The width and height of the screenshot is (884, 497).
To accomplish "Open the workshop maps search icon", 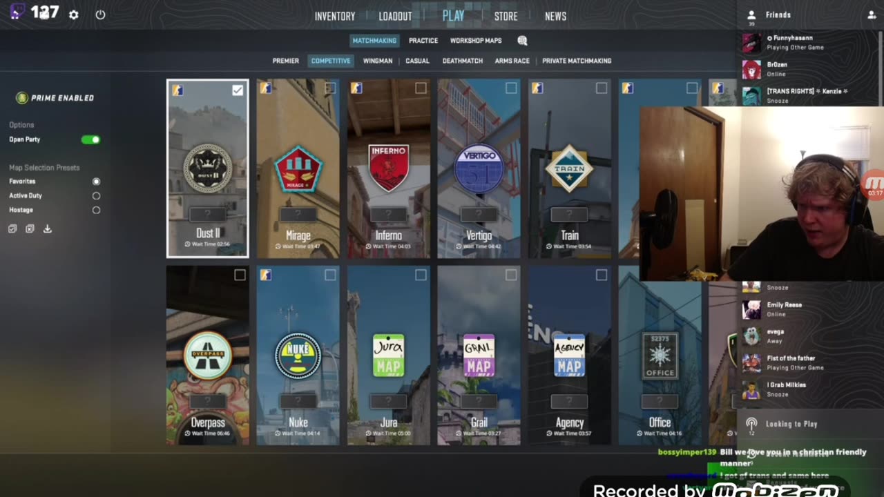I will click(x=522, y=41).
